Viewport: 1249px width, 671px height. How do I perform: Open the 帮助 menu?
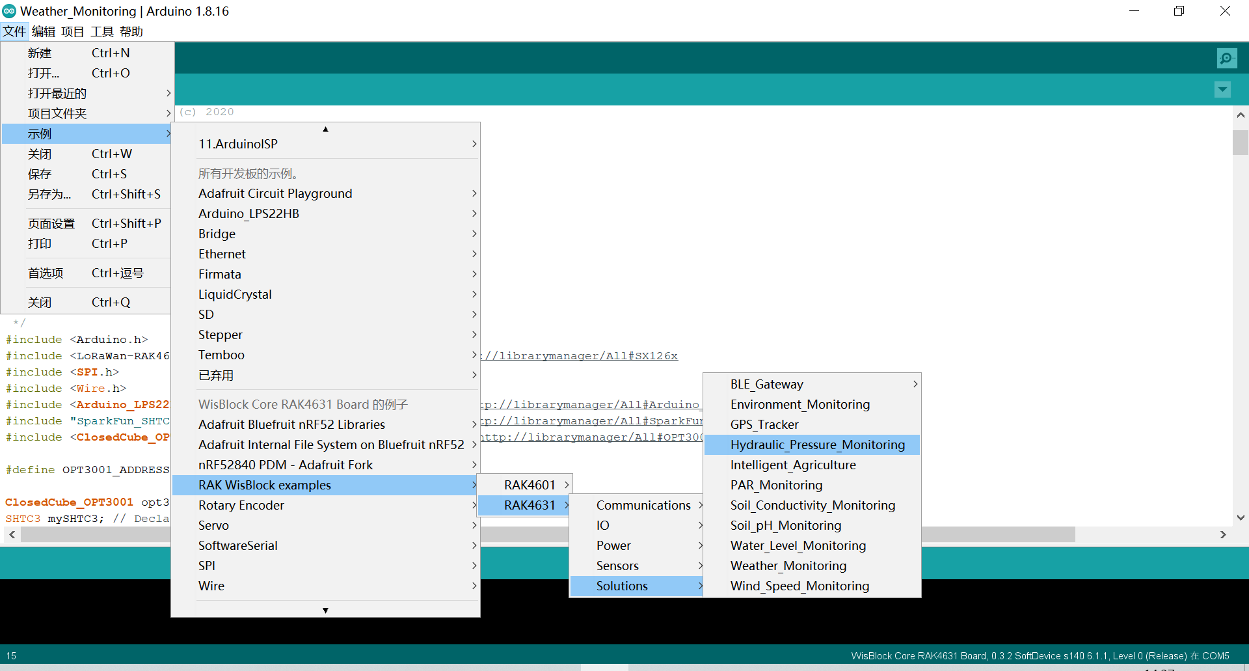131,31
